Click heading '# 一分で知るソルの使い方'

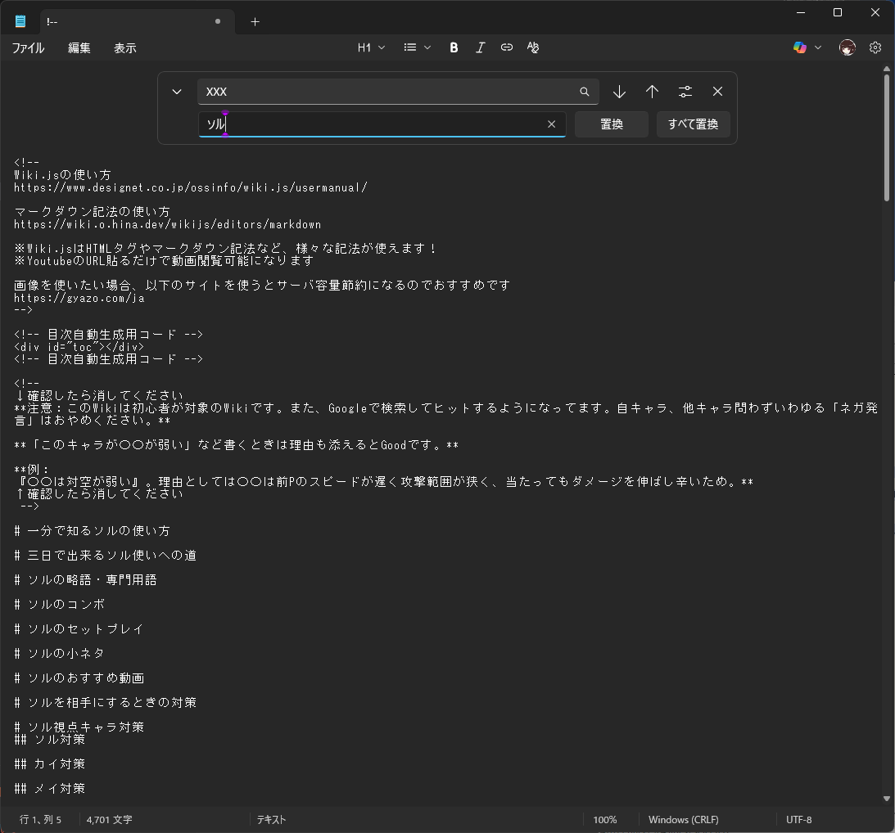tap(92, 531)
